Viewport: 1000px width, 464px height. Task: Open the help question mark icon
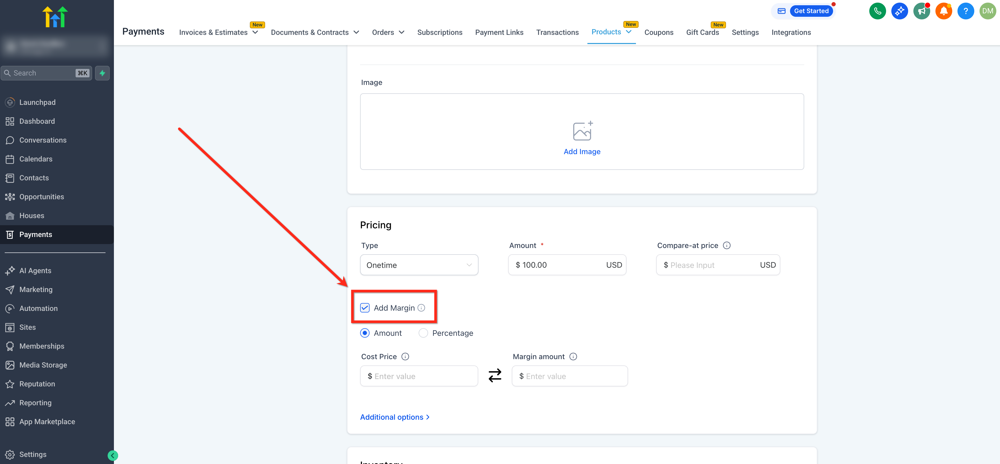point(965,11)
